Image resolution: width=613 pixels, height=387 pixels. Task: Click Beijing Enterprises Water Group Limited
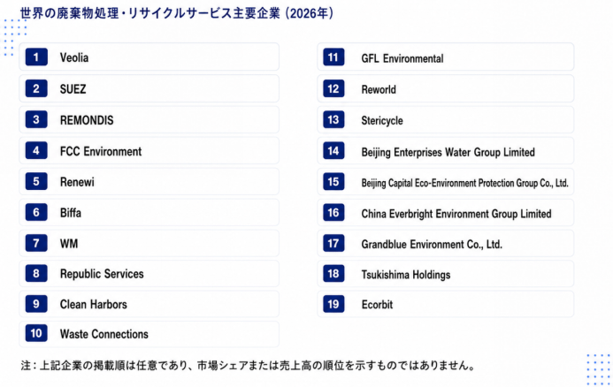(x=448, y=152)
